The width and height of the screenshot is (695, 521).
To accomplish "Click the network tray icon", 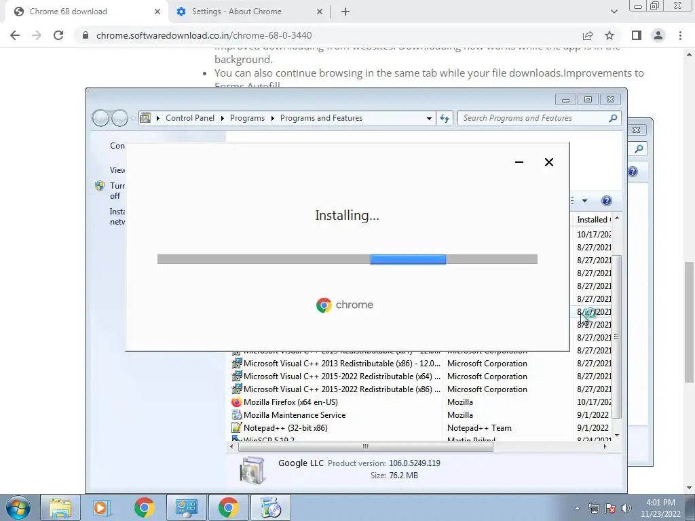I will [593, 508].
